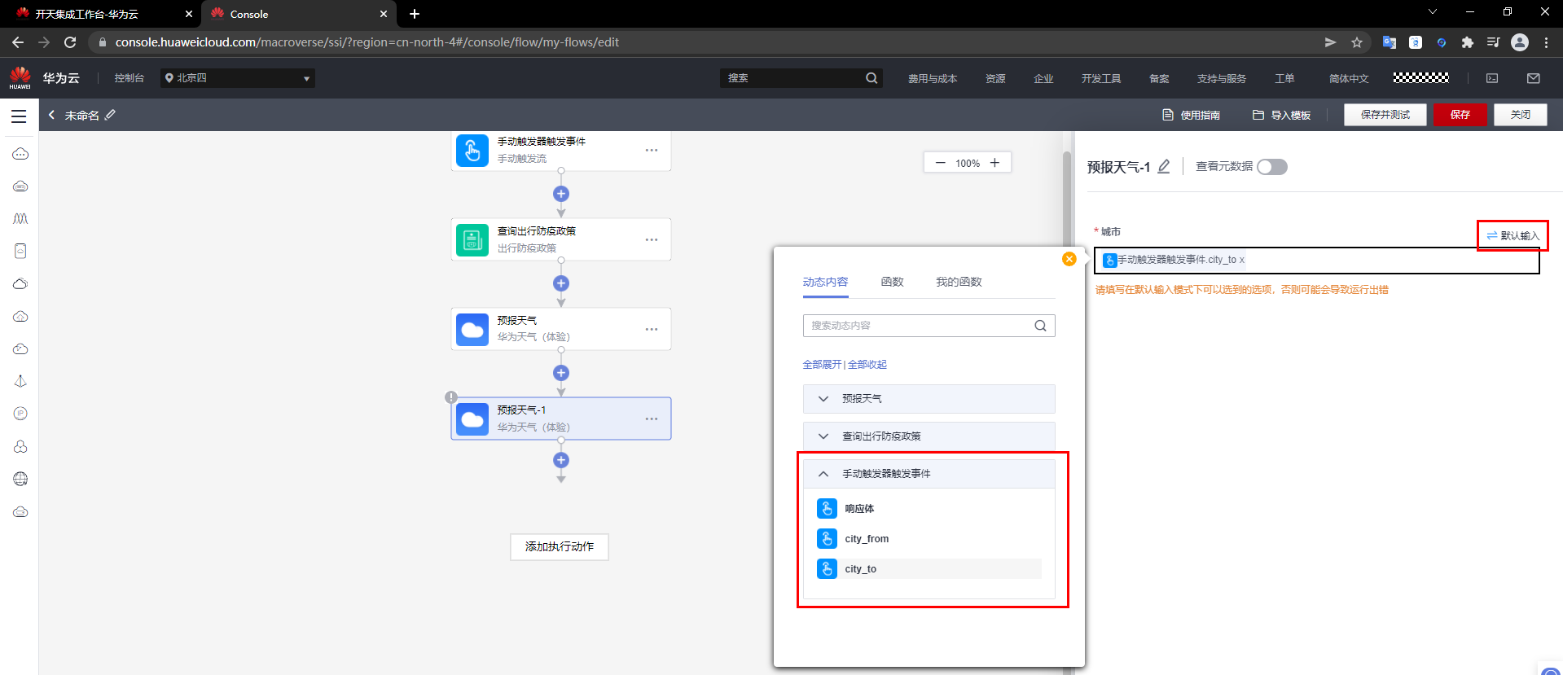Viewport: 1563px width, 675px height.
Task: Select the city_to dynamic content item
Action: click(929, 569)
